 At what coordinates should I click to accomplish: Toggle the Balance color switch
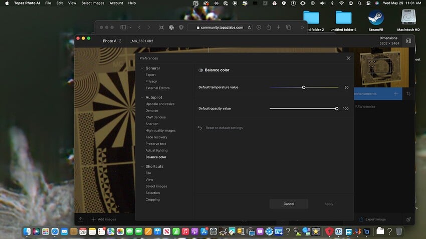tap(200, 70)
